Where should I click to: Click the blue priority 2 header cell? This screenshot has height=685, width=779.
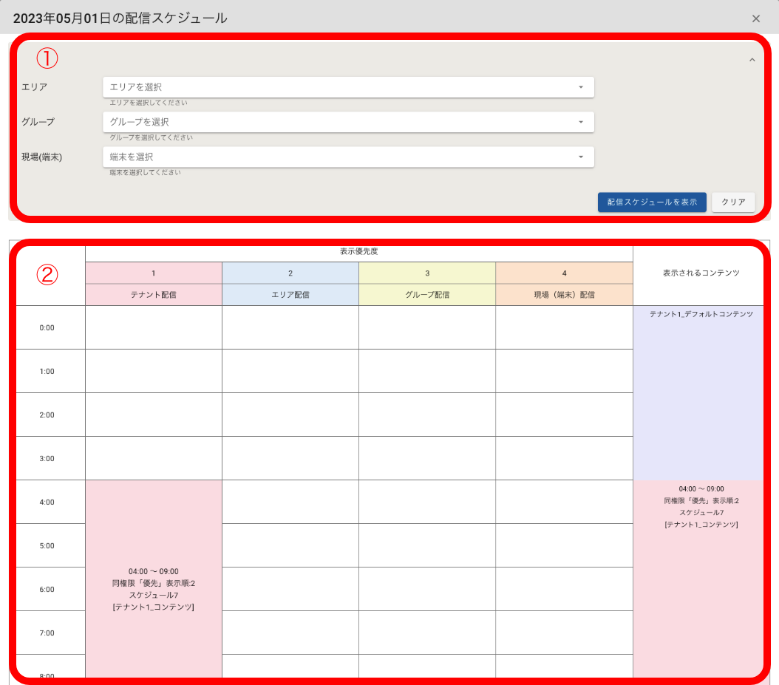coord(290,273)
